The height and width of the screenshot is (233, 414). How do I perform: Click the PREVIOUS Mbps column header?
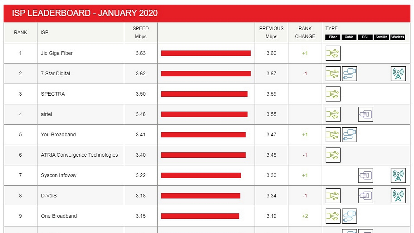click(x=271, y=32)
